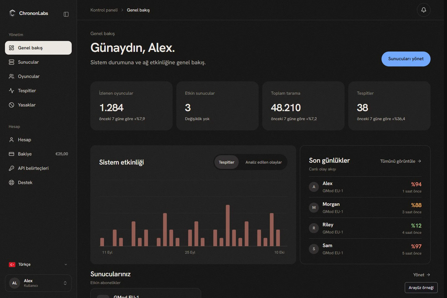
Task: Click the Bakiye card icon
Action: coord(11,154)
